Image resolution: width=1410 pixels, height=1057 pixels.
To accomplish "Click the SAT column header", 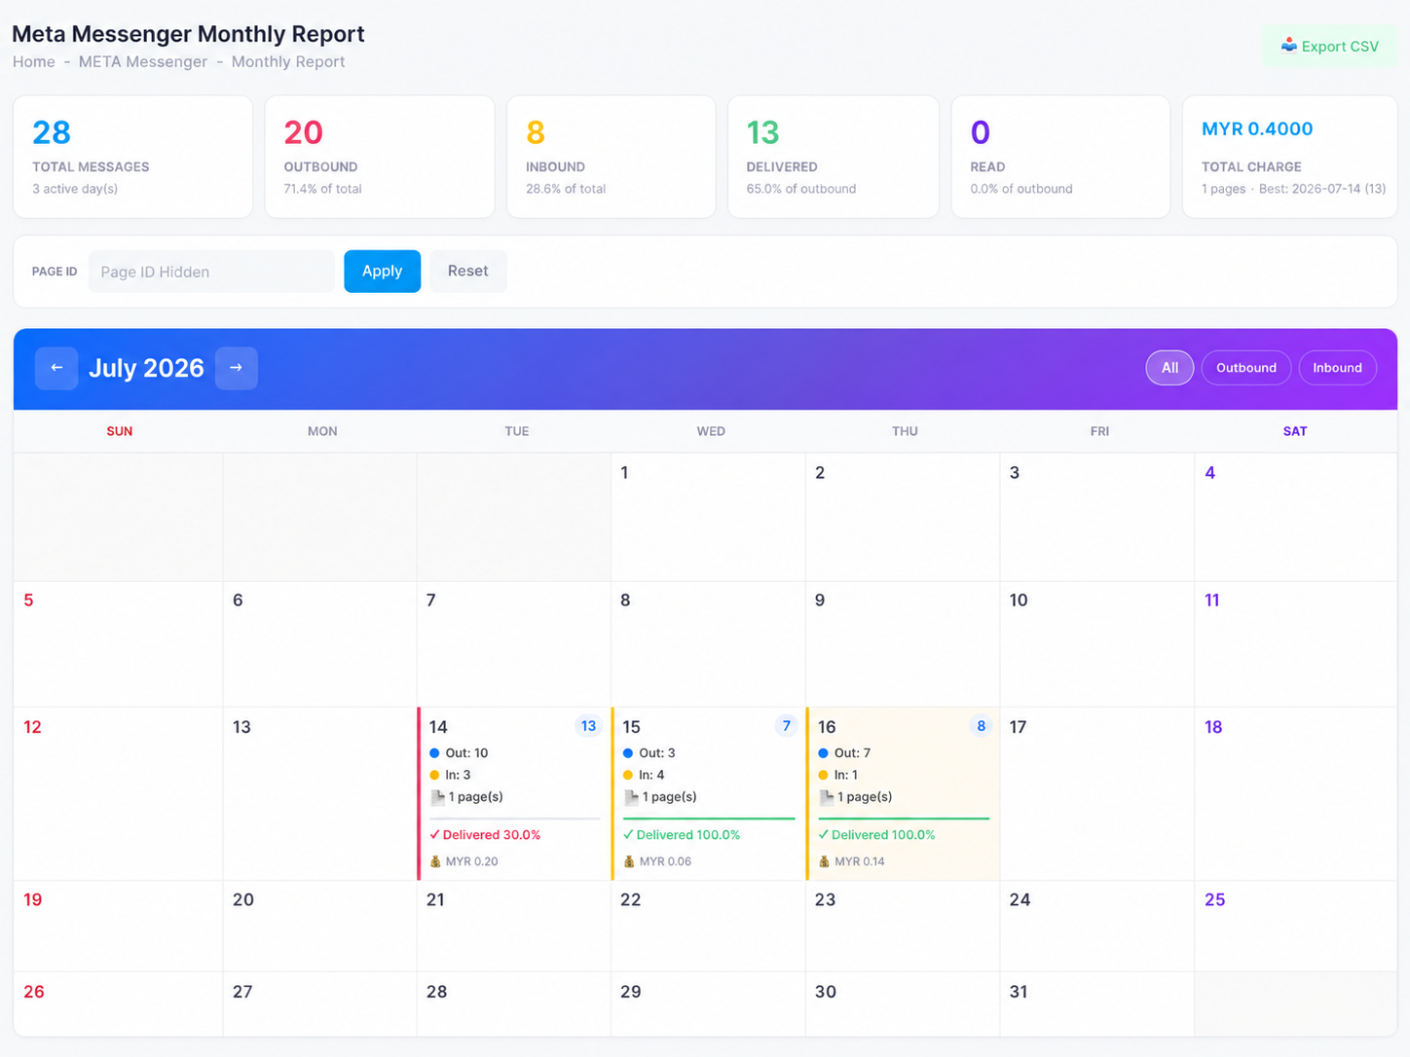I will click(x=1295, y=431).
